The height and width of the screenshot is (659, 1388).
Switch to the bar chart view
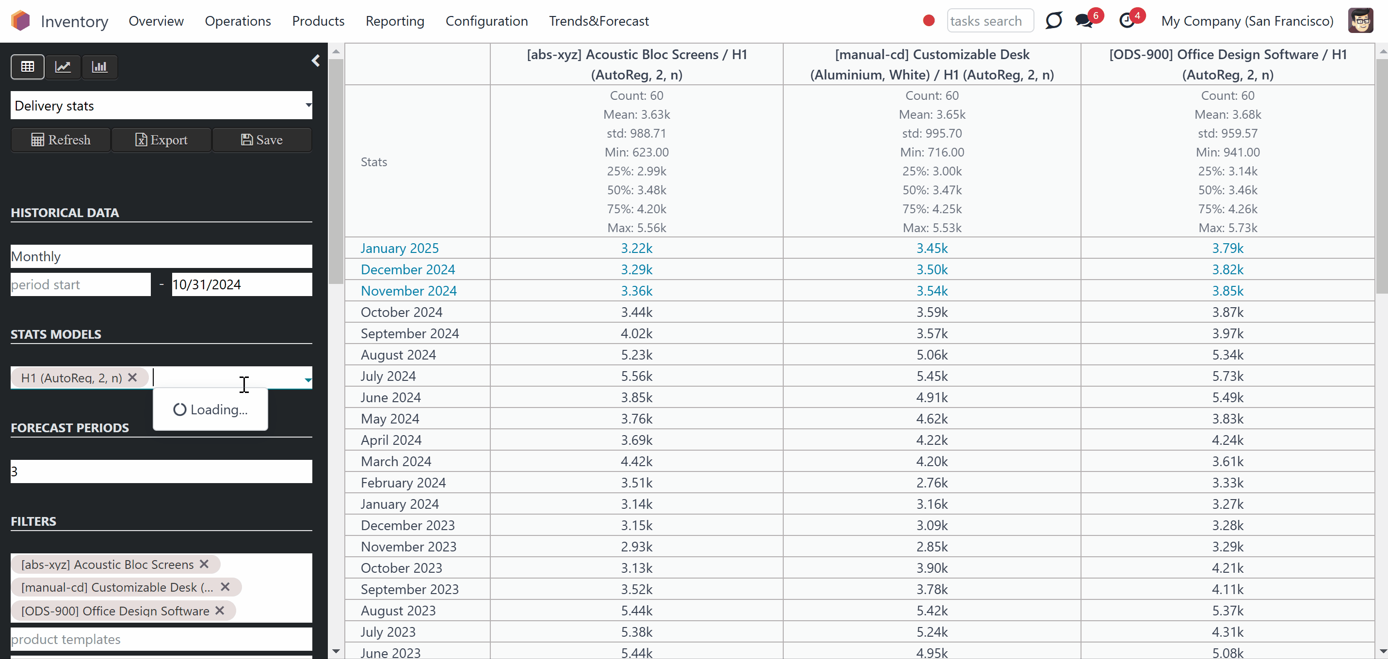click(99, 67)
